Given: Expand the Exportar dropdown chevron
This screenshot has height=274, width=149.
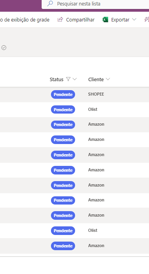Looking at the screenshot, I should pos(134,20).
